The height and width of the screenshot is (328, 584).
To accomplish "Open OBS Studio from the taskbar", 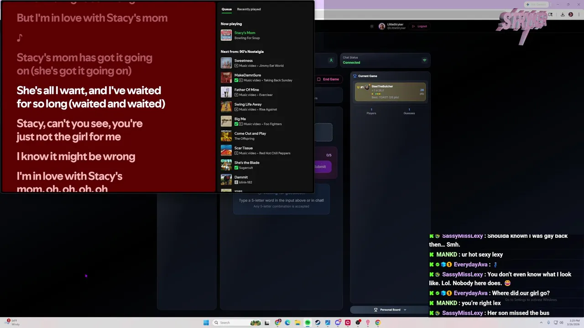I will click(358, 323).
